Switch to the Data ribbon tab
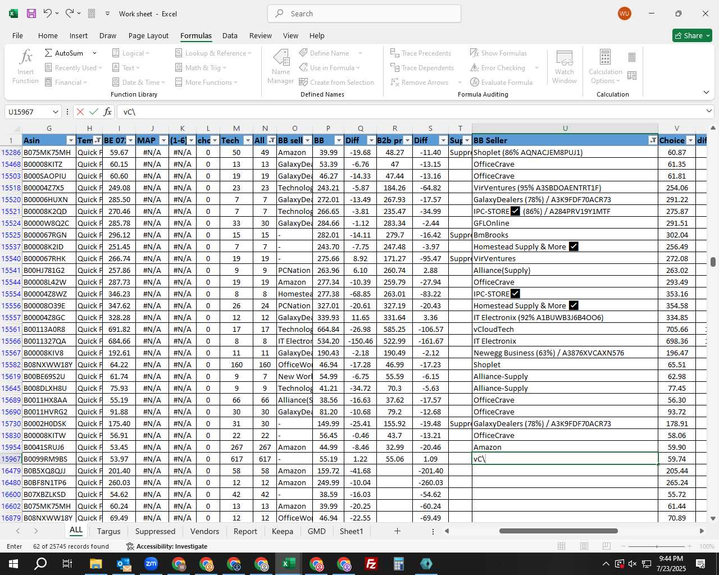Screen dimensions: 719x575 [x=230, y=35]
